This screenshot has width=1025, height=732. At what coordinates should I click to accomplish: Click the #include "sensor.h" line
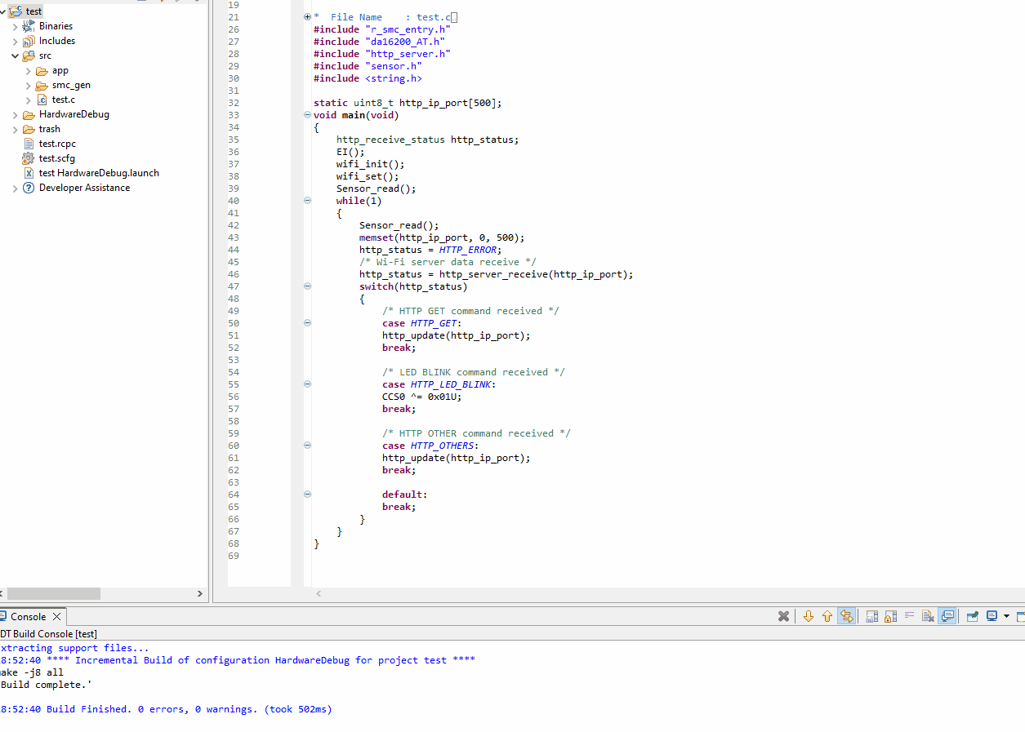368,66
